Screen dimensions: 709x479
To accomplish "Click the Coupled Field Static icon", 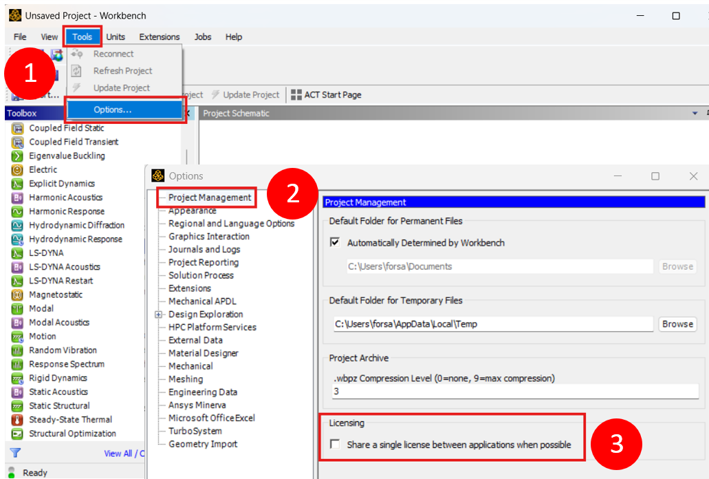I will [x=17, y=129].
